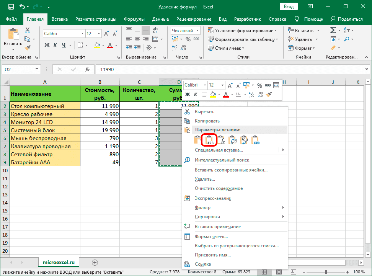Click the font color red 'A' button in ribbon

[x=110, y=45]
